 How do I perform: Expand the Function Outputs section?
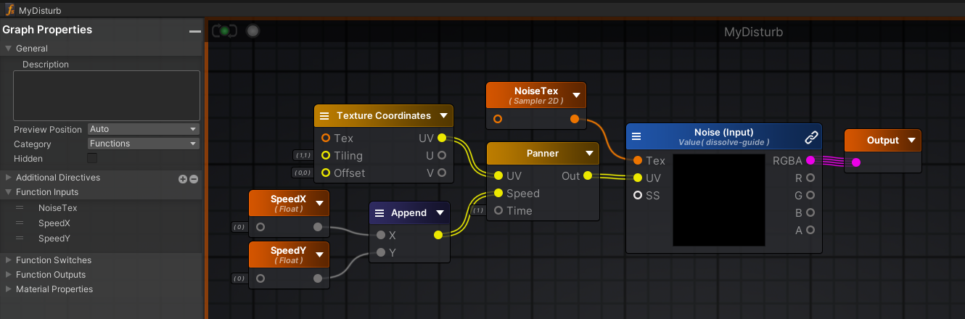[x=9, y=275]
